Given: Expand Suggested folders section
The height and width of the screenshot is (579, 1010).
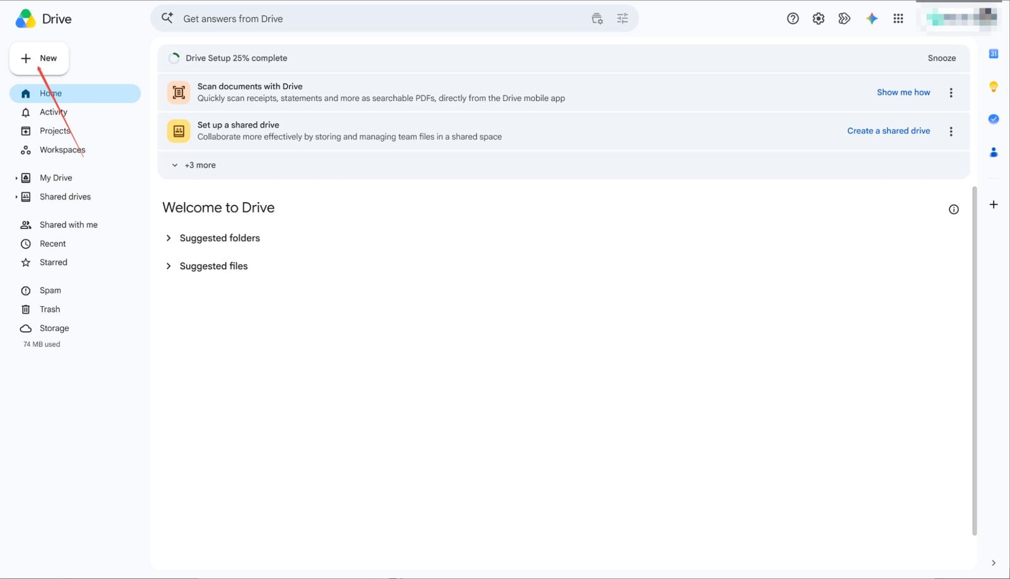Looking at the screenshot, I should [169, 238].
